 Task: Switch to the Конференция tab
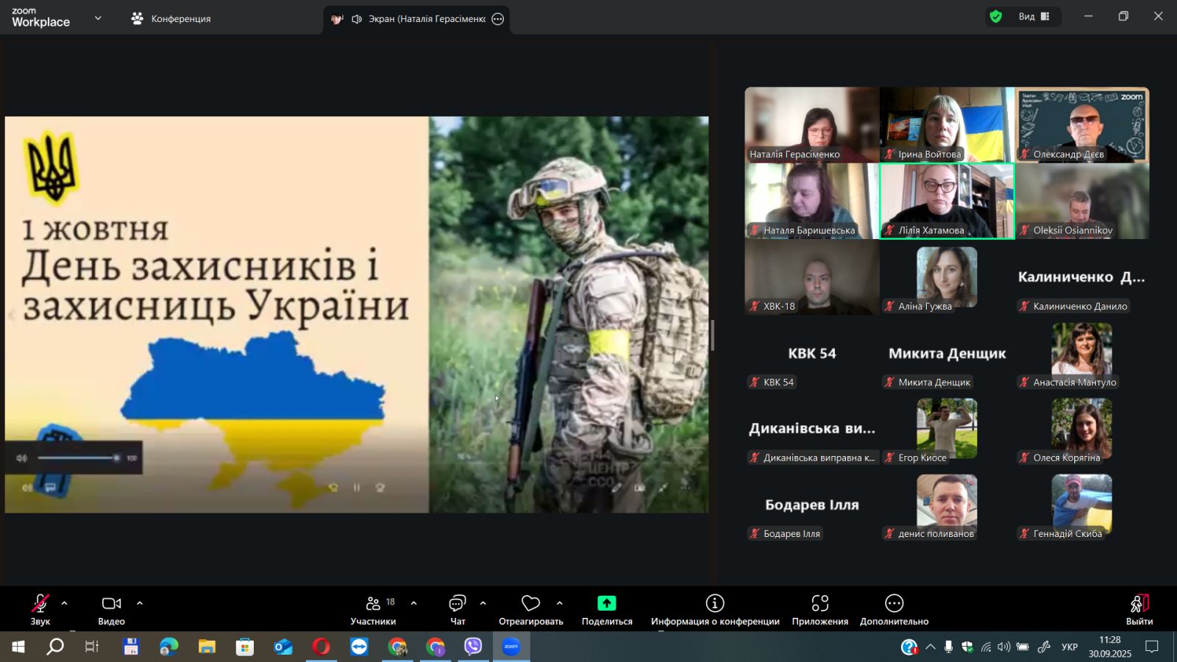click(171, 19)
